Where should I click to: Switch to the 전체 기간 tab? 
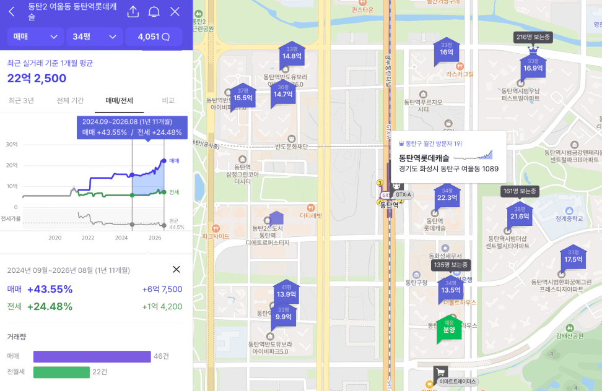pyautogui.click(x=70, y=100)
